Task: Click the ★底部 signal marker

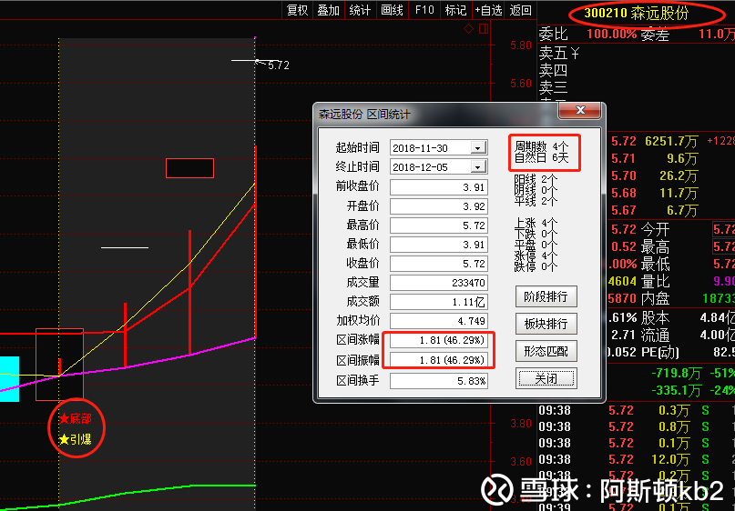Action: pos(75,419)
